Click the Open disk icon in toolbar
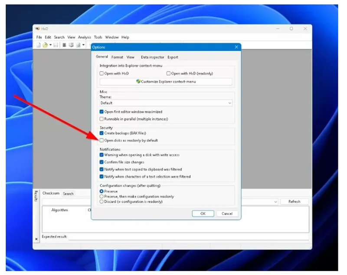This screenshot has width=347, height=275. tap(71, 45)
